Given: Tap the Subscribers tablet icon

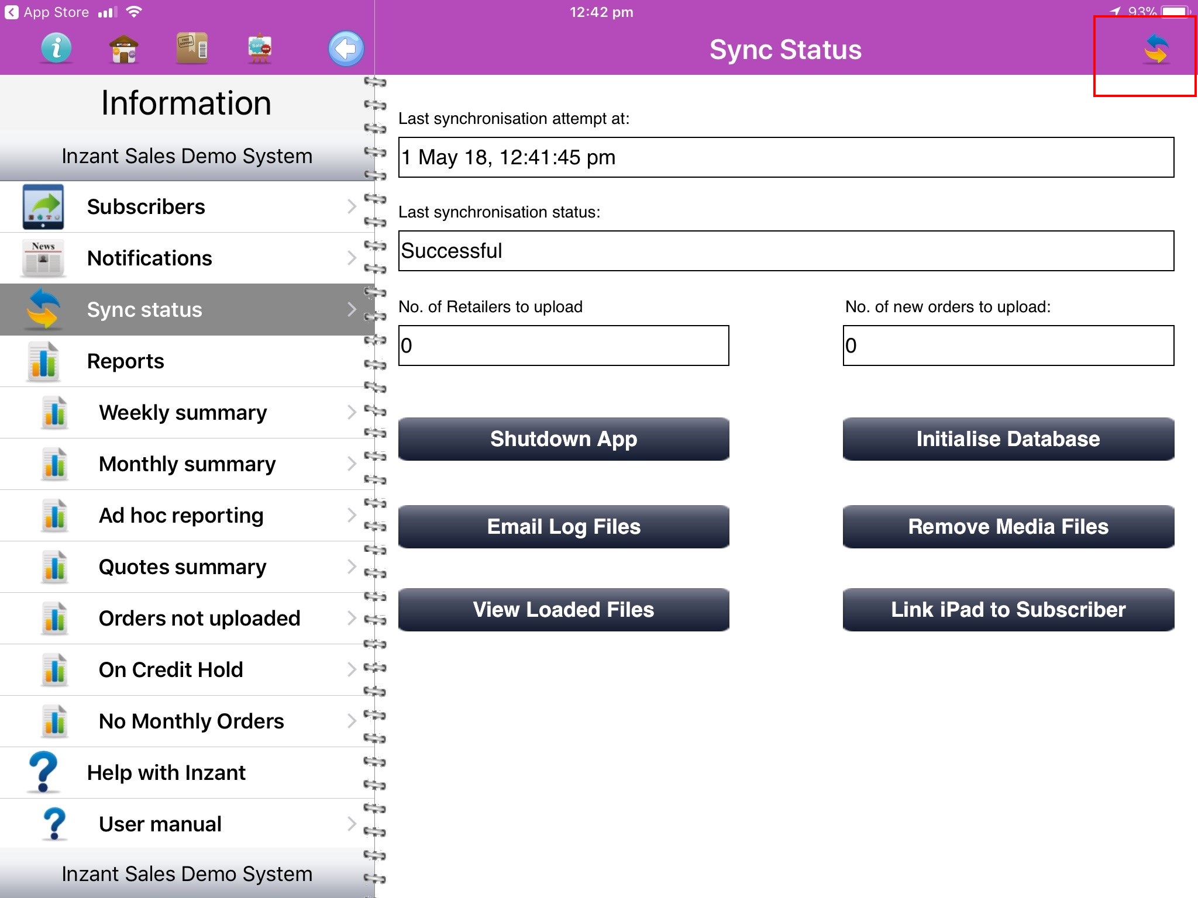Looking at the screenshot, I should 43,207.
